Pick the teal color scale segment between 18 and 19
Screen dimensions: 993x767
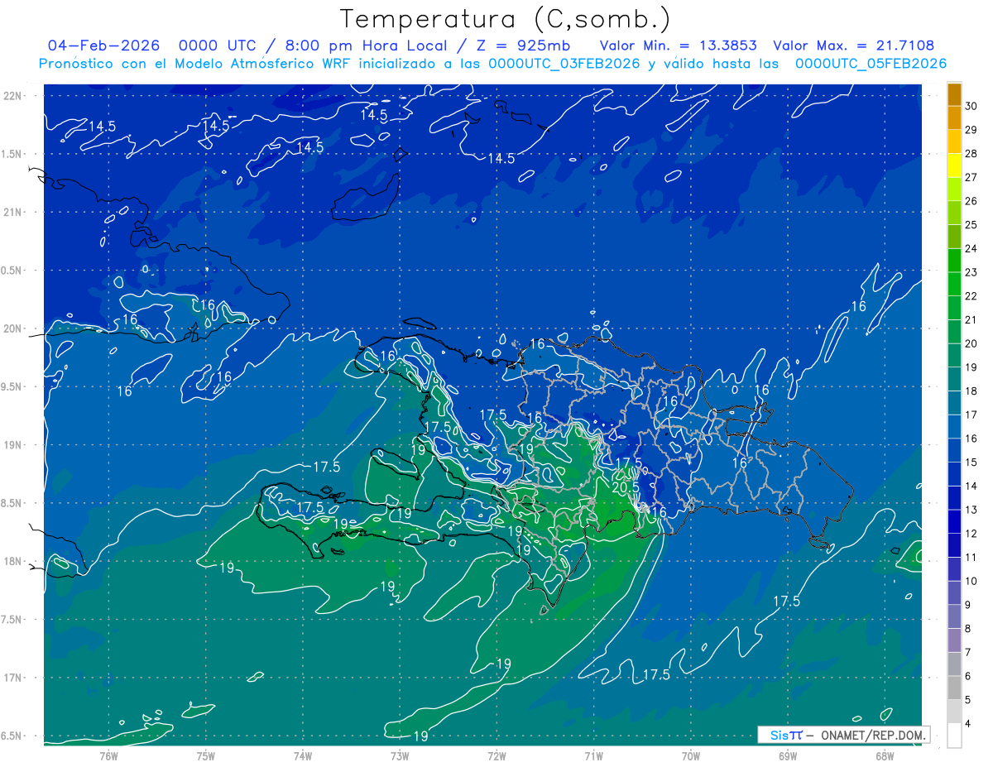[x=954, y=379]
